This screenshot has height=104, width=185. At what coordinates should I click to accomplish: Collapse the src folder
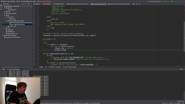[x=5, y=15]
